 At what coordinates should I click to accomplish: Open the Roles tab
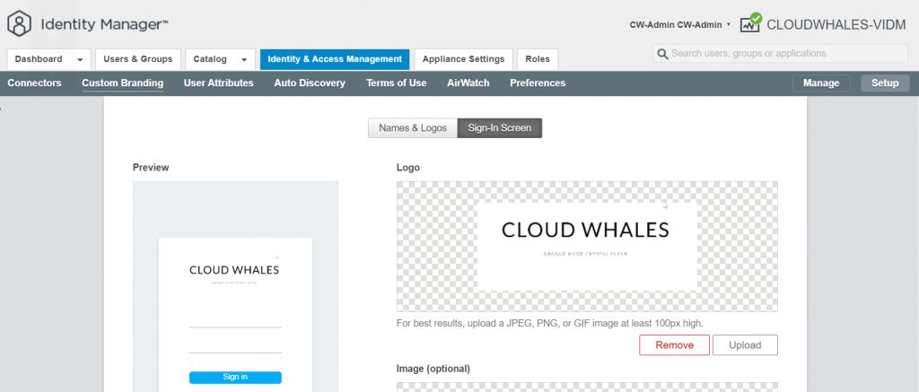coord(538,59)
